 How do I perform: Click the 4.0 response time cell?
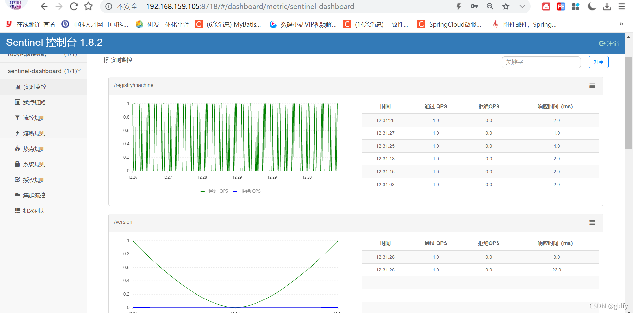pyautogui.click(x=557, y=146)
